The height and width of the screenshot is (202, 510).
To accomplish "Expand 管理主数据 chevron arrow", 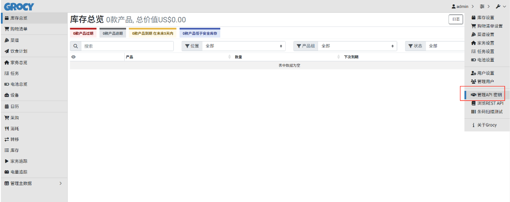I will point(61,183).
